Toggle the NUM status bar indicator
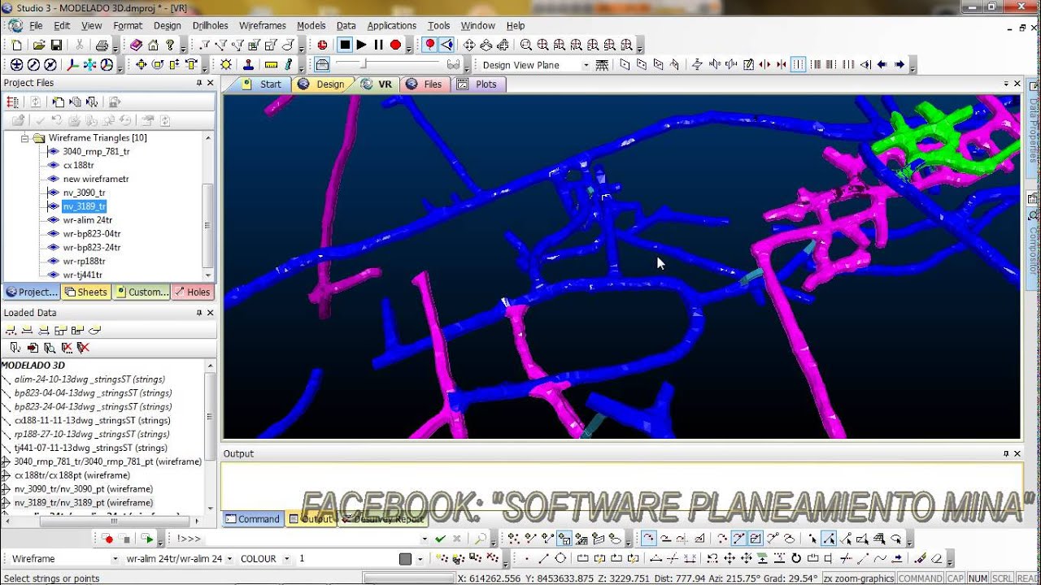The height and width of the screenshot is (585, 1041). click(x=978, y=578)
